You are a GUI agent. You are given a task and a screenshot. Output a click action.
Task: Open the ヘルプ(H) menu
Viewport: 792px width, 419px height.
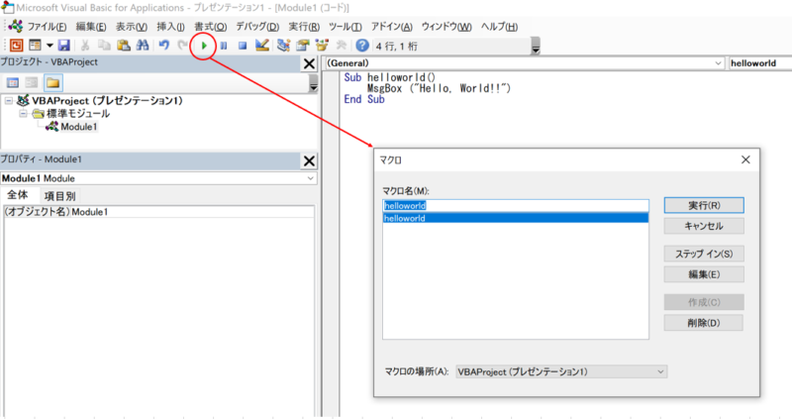coord(499,27)
